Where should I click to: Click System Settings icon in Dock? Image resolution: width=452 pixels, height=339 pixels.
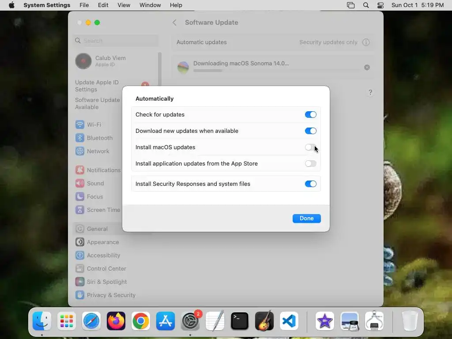(x=190, y=321)
